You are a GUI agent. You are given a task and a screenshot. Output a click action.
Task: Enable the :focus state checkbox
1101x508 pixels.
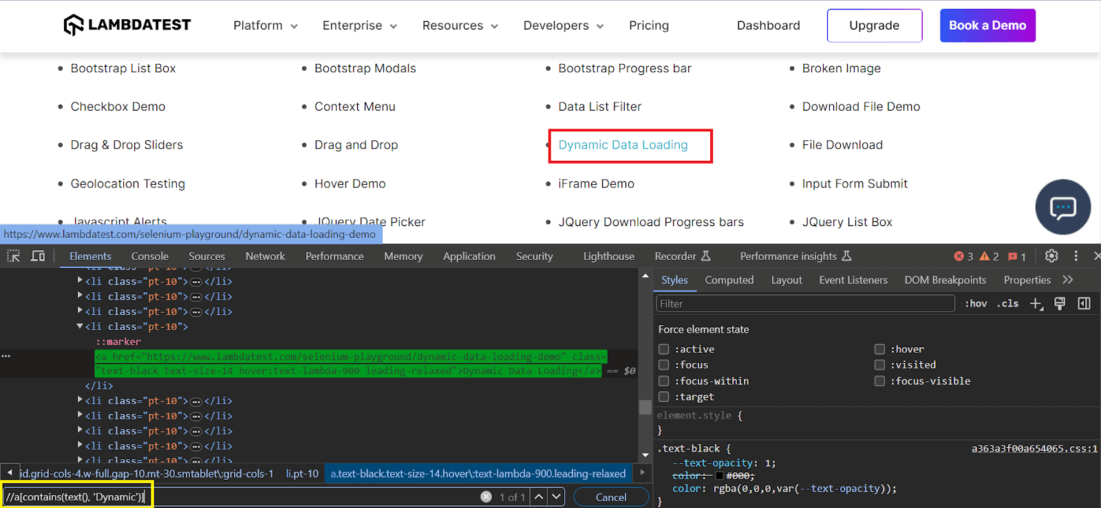point(663,365)
